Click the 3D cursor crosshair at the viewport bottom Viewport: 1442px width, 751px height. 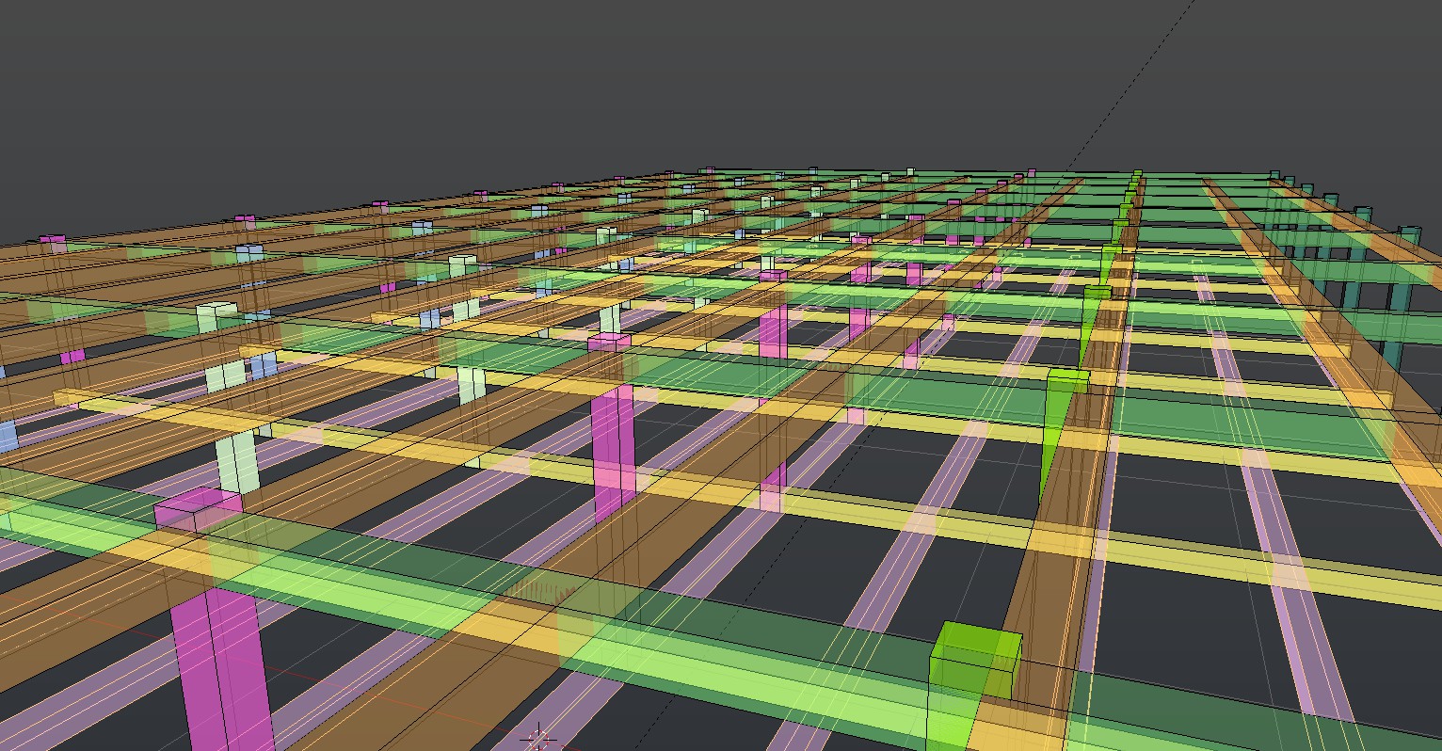[538, 738]
